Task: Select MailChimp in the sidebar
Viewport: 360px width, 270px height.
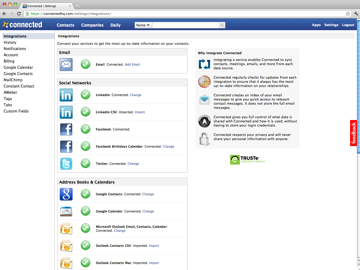Action: pyautogui.click(x=13, y=80)
